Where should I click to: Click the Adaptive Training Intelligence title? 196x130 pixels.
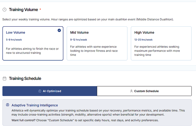[35, 105]
